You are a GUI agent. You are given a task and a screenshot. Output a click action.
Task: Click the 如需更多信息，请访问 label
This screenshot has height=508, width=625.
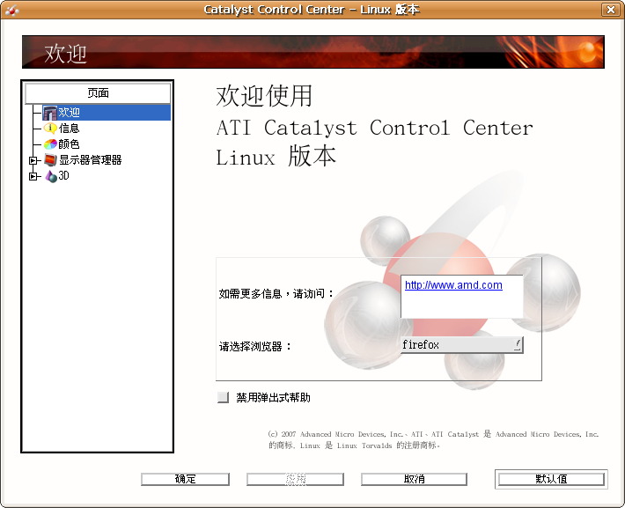click(x=276, y=294)
